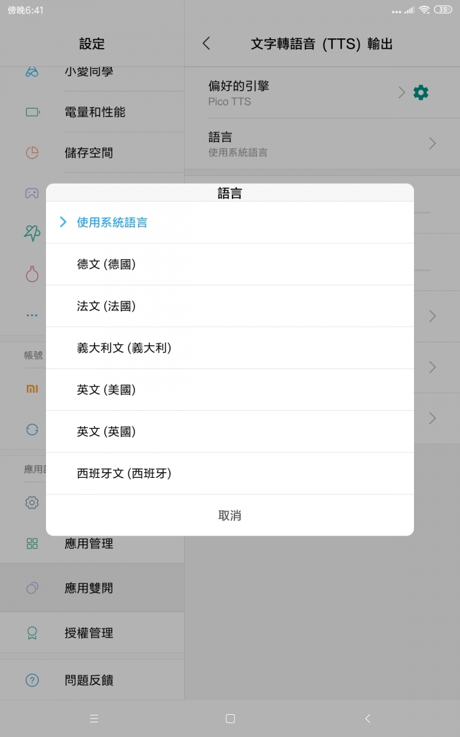This screenshot has width=460, height=737.
Task: Expand the 語言 row chevron
Action: [433, 143]
